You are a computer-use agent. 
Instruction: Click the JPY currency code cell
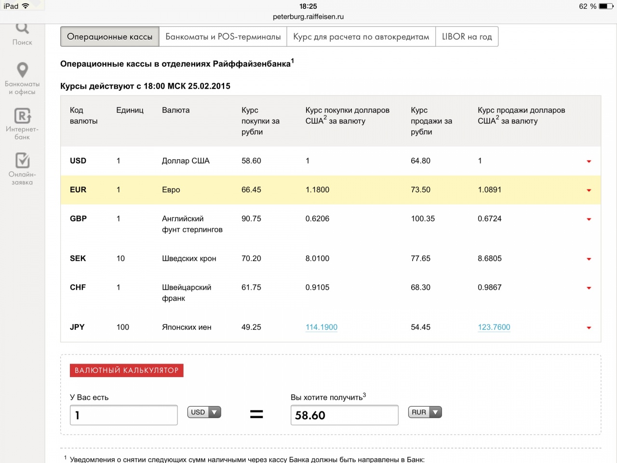77,327
